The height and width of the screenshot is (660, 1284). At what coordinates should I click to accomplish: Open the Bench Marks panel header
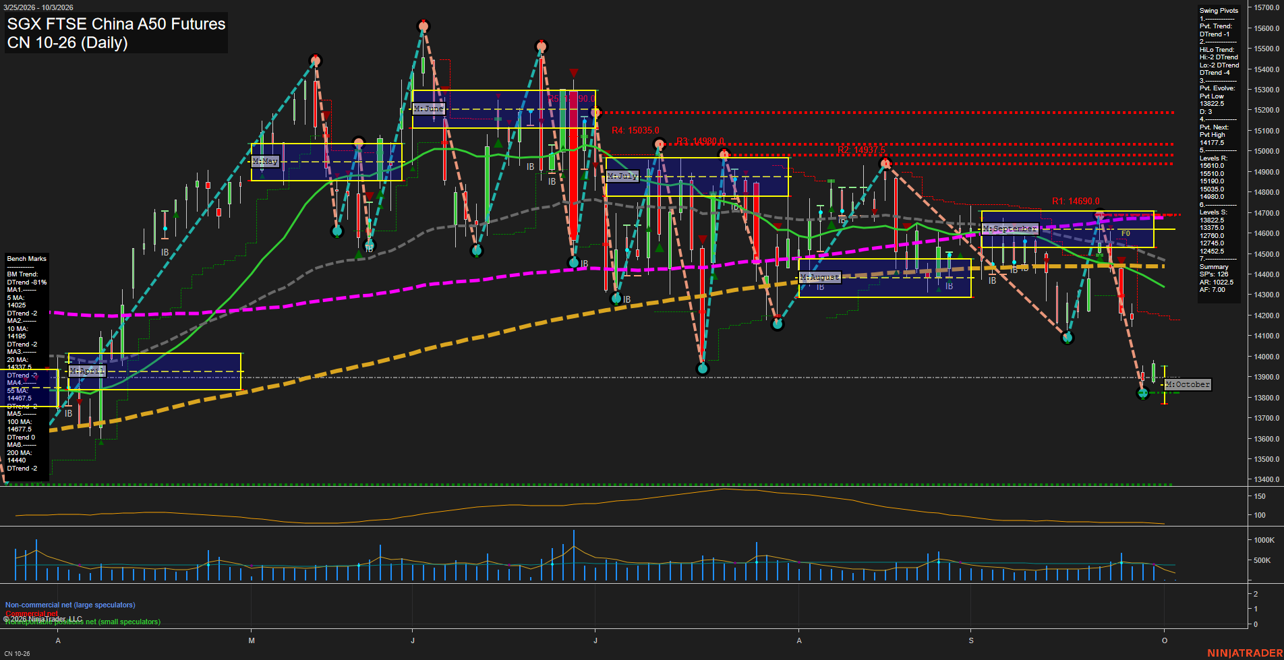coord(26,259)
